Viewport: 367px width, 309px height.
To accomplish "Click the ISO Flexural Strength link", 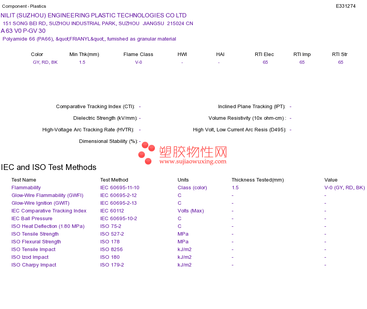I will click(36, 242).
